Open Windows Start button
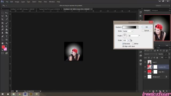 2,94
